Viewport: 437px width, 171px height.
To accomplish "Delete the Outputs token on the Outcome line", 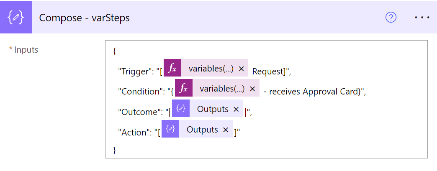I will pyautogui.click(x=236, y=110).
